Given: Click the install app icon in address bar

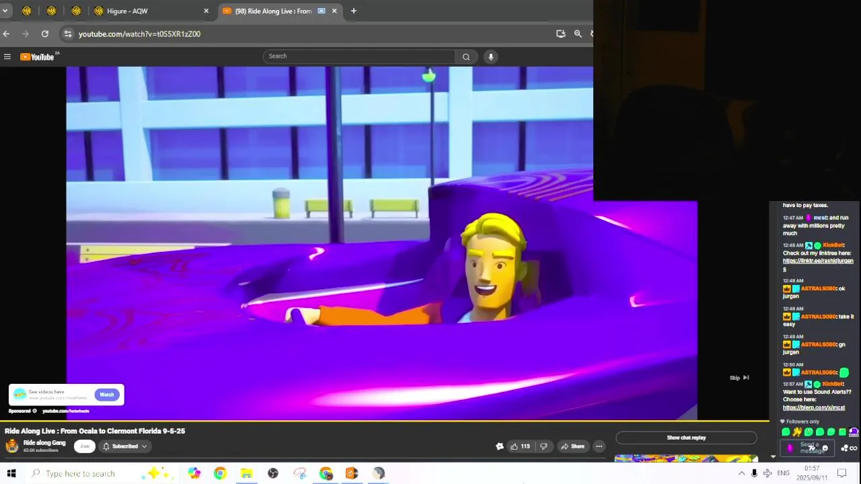Looking at the screenshot, I should click(x=561, y=34).
